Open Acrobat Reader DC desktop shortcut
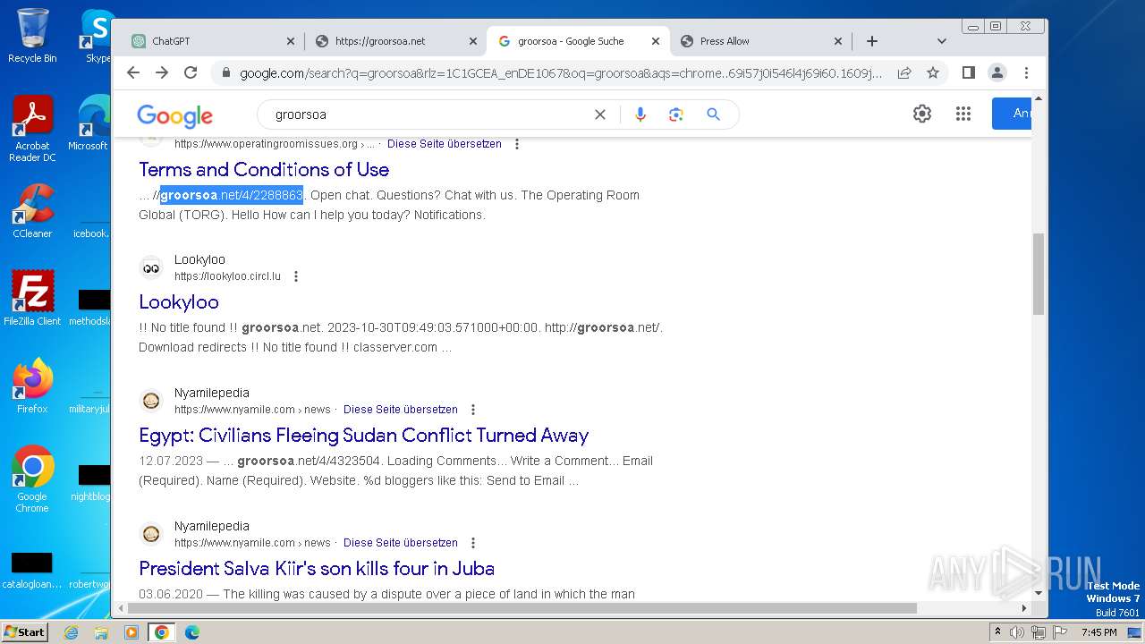1145x644 pixels. coord(32,129)
